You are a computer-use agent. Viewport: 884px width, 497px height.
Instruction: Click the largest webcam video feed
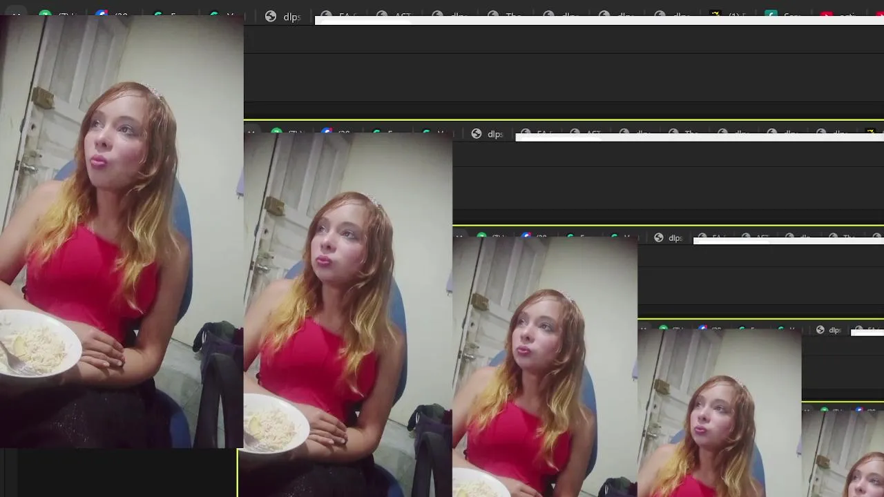122,232
